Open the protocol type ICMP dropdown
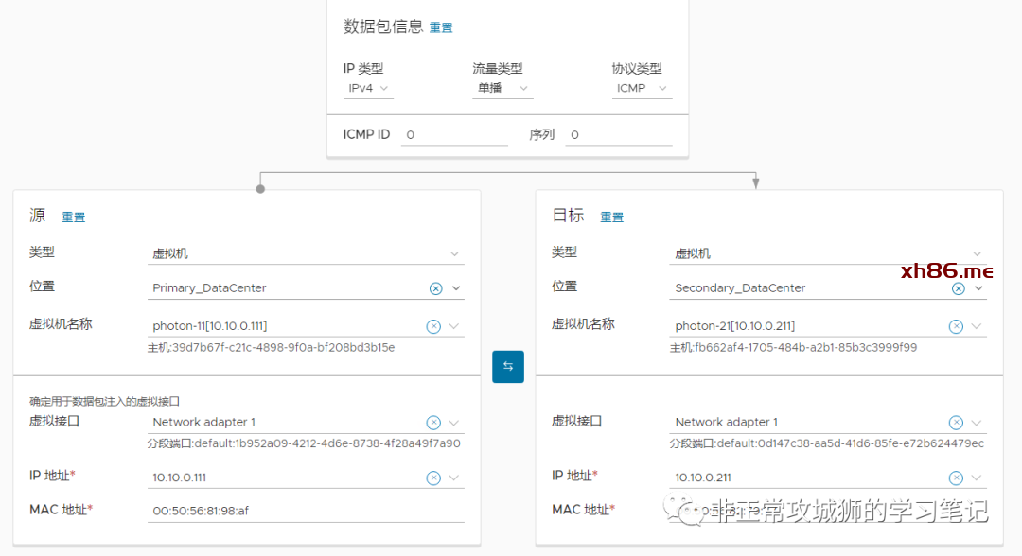 pos(643,88)
